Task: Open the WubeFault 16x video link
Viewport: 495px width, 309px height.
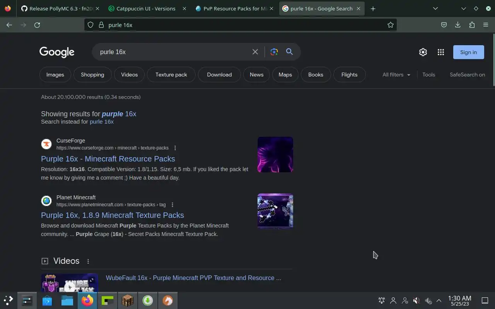Action: pos(193,278)
